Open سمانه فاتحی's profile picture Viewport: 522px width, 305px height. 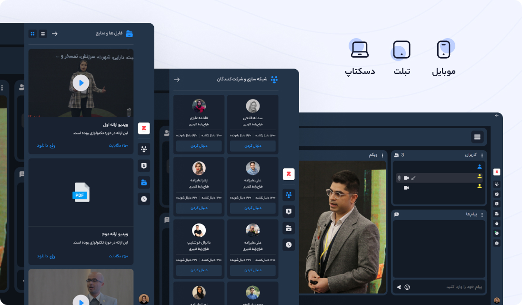pyautogui.click(x=253, y=106)
